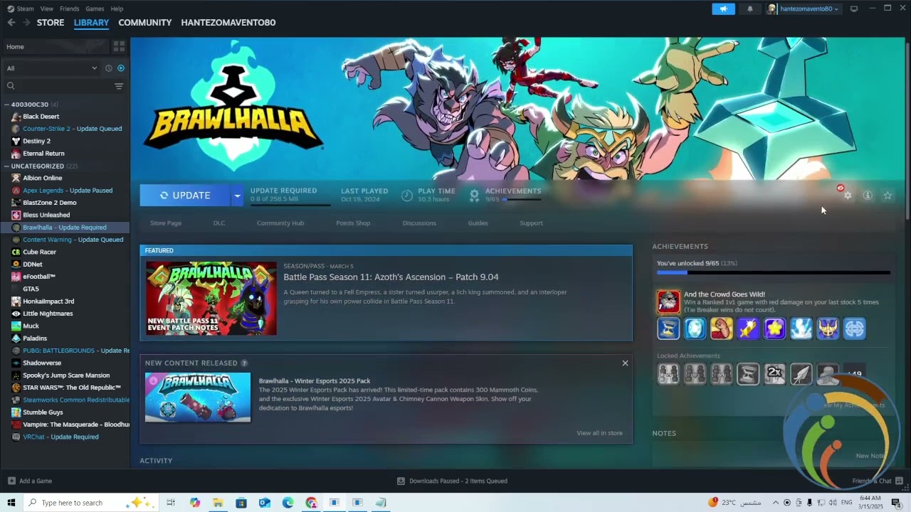The image size is (911, 512).
Task: Show Brawlhalla game info icon
Action: click(x=868, y=196)
